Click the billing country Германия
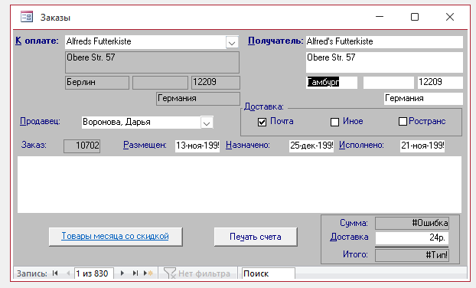476x288 pixels. click(198, 99)
